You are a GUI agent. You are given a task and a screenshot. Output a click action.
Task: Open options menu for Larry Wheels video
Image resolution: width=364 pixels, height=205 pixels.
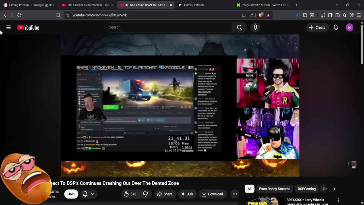[338, 201]
